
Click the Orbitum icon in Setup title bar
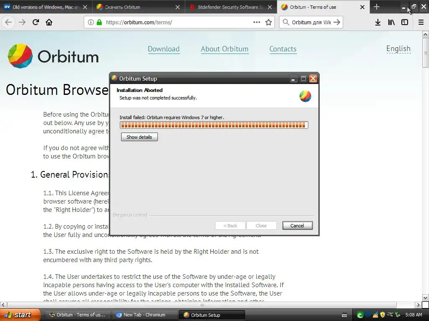[114, 79]
